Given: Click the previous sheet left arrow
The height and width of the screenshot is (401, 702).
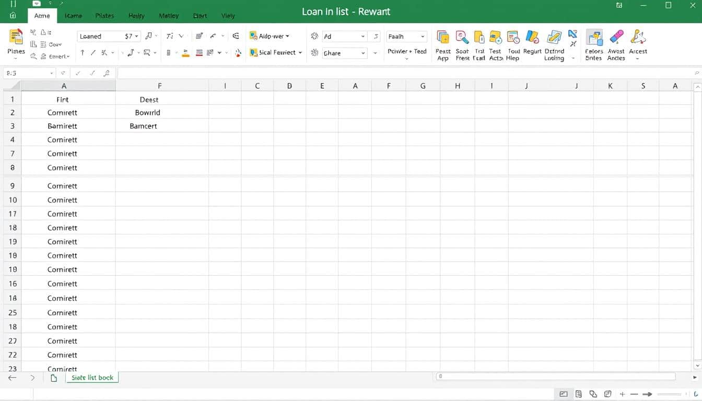Looking at the screenshot, I should 13,378.
